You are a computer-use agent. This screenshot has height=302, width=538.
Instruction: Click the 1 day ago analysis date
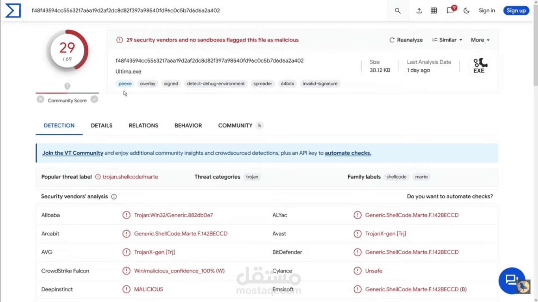point(419,70)
